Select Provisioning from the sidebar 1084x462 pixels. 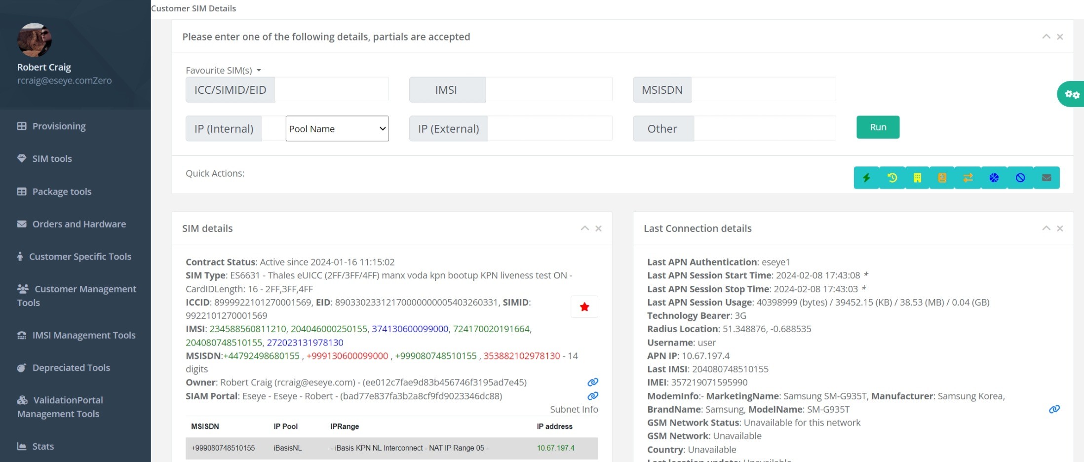tap(58, 126)
